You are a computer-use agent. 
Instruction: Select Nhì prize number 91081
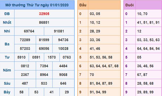pyautogui.click(x=59, y=31)
